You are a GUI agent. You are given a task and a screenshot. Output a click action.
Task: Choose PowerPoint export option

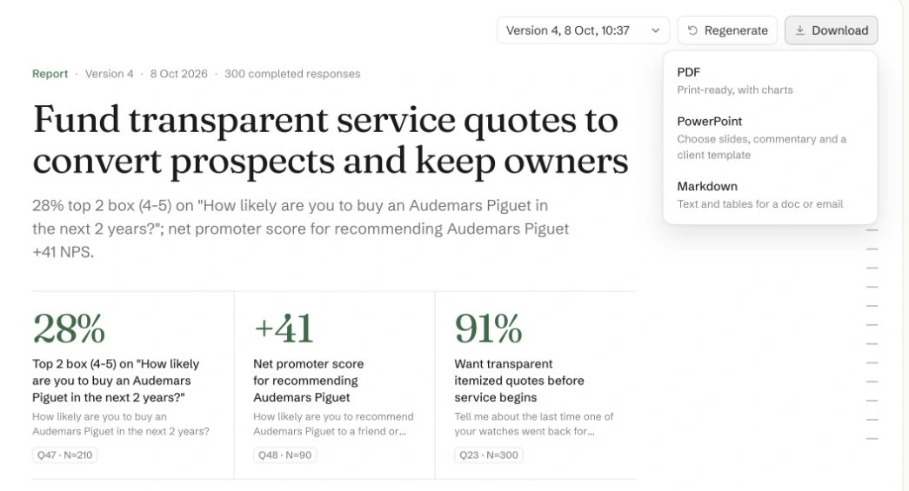(770, 138)
